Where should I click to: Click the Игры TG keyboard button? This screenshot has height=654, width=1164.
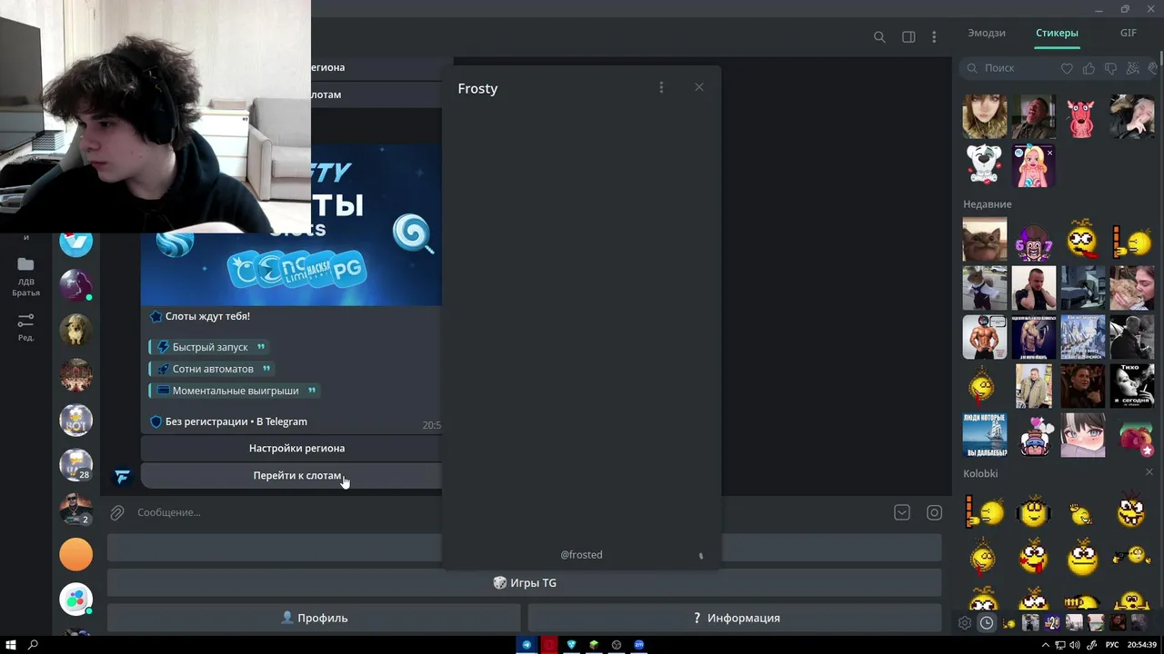525,583
